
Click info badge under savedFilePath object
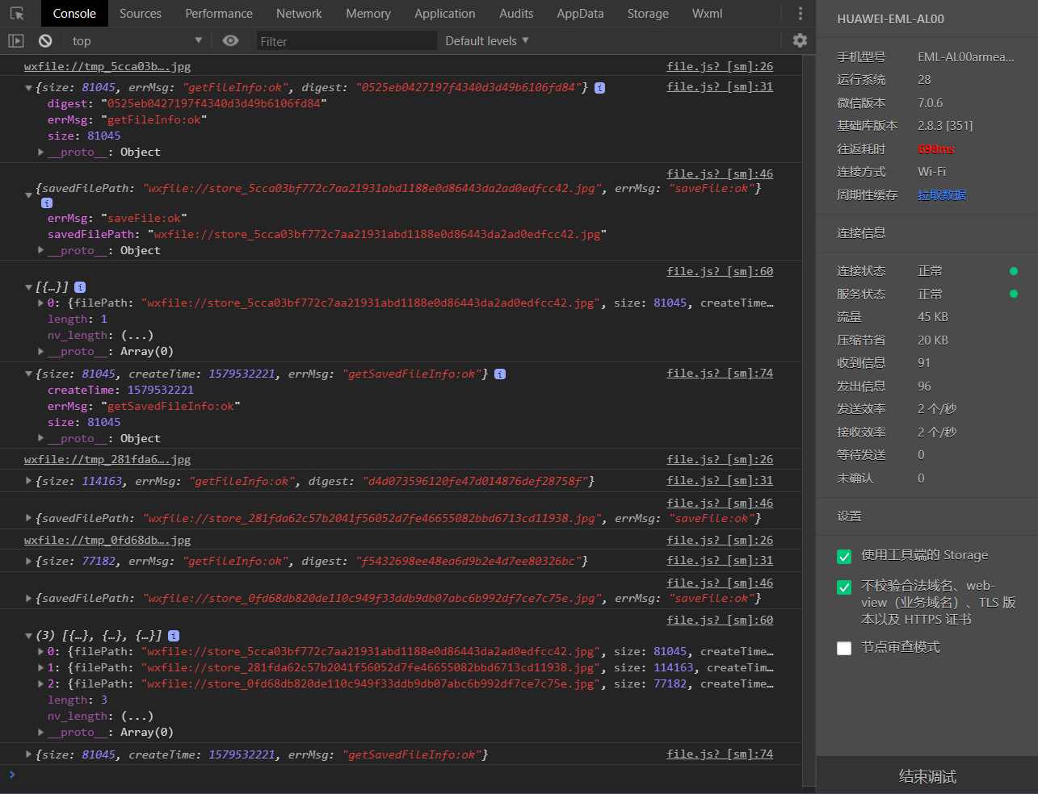(x=47, y=203)
